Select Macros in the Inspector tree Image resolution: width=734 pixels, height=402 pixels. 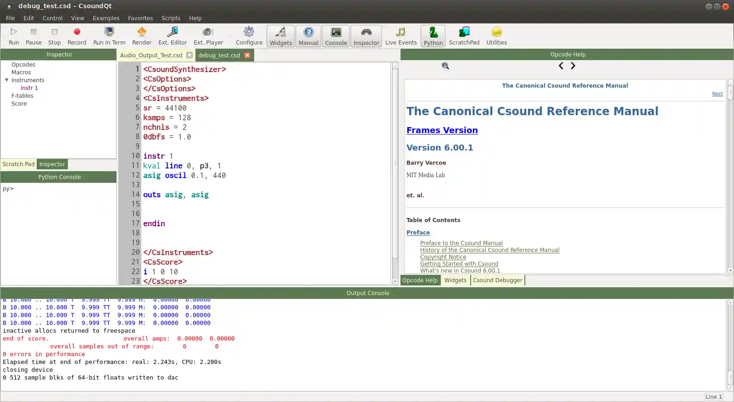pyautogui.click(x=21, y=73)
